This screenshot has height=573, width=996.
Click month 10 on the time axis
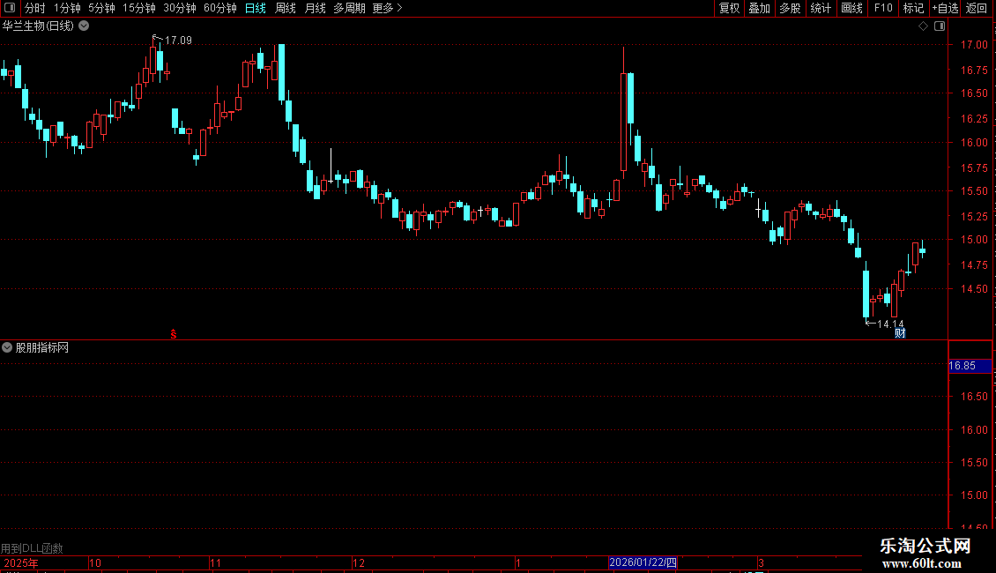[x=94, y=562]
